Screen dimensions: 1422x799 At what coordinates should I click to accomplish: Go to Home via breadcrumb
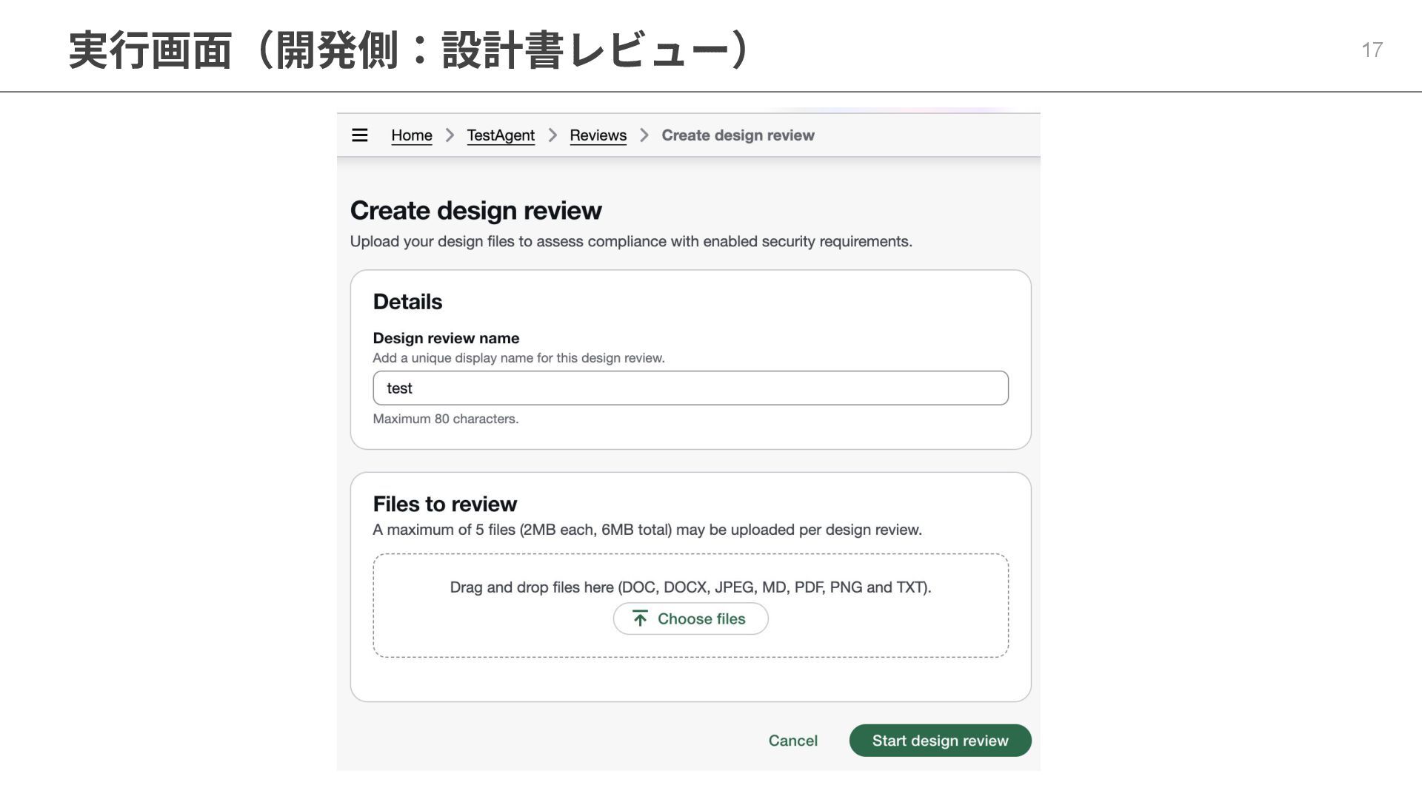411,135
